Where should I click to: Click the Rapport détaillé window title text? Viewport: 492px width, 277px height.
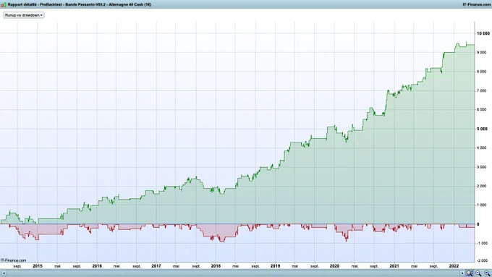[x=80, y=5]
